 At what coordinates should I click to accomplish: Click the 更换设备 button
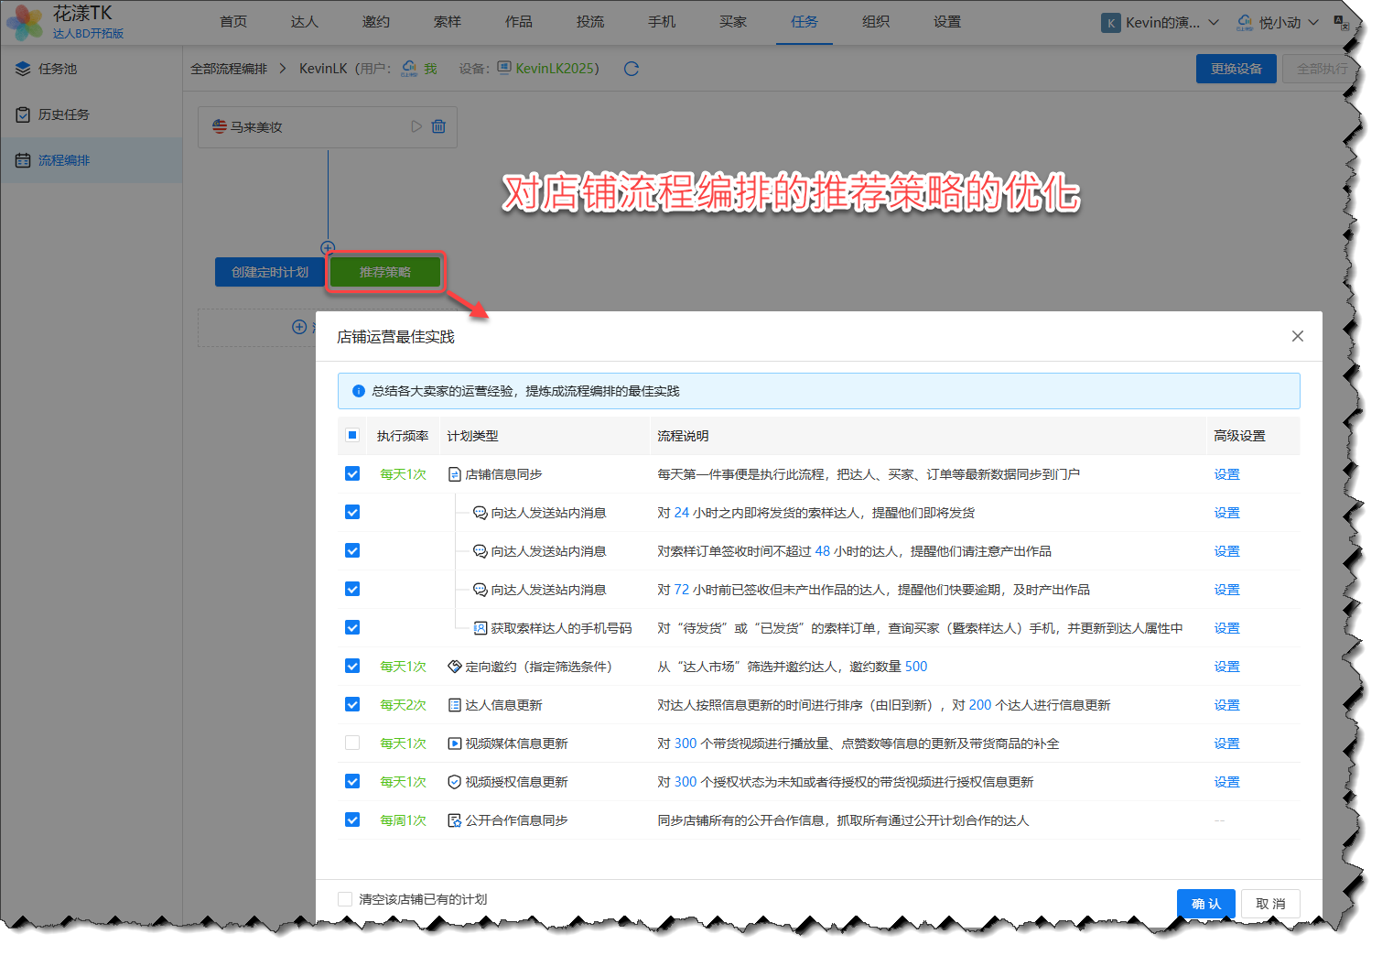click(1236, 69)
